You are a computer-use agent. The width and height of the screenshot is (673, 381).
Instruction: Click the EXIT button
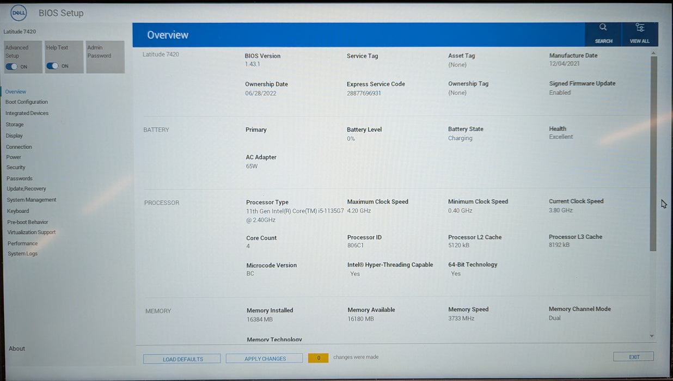(633, 357)
